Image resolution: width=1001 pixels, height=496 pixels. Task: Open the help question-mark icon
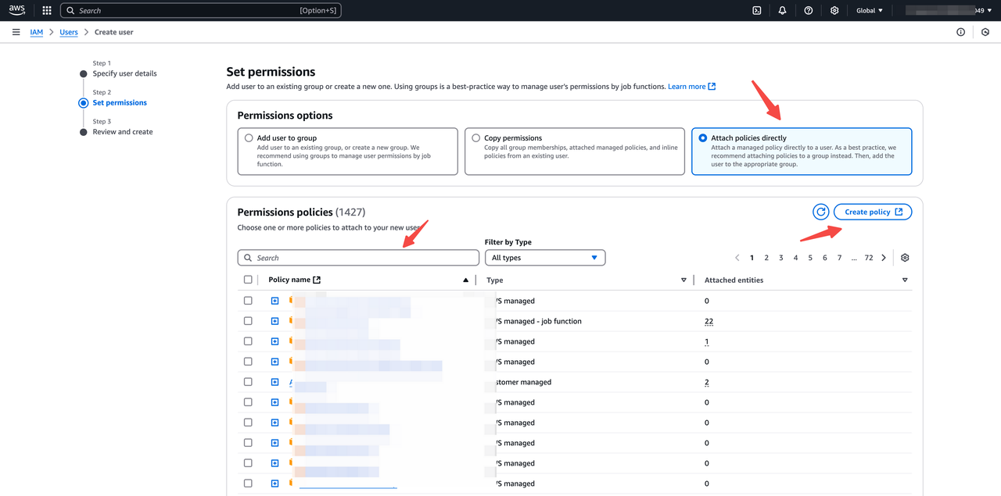coord(808,10)
